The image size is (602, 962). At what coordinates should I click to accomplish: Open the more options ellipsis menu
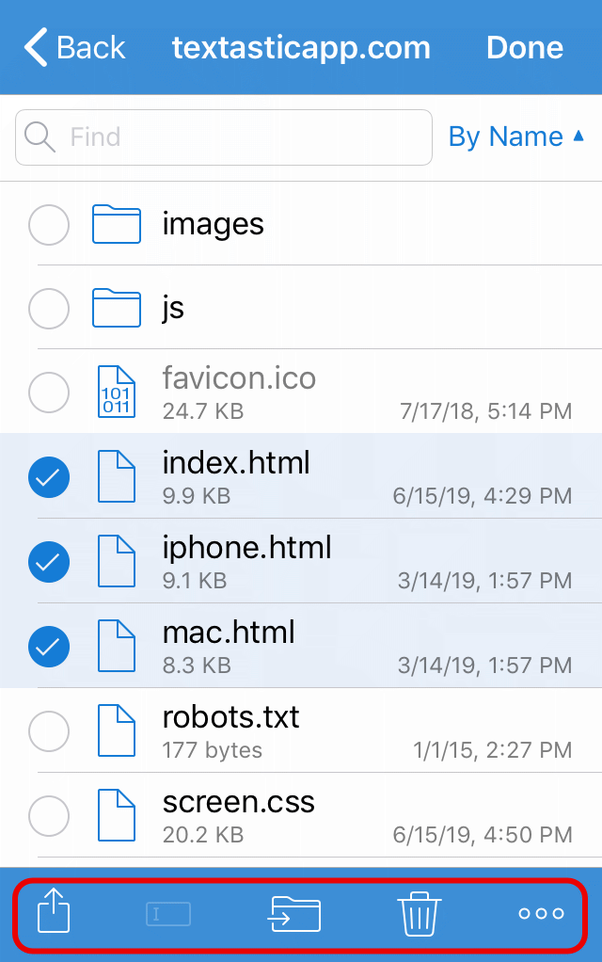click(x=542, y=913)
